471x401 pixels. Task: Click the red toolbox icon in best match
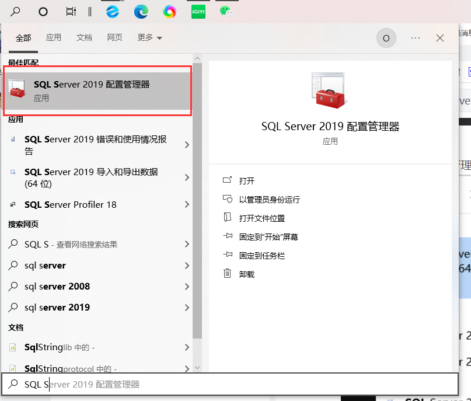[17, 88]
